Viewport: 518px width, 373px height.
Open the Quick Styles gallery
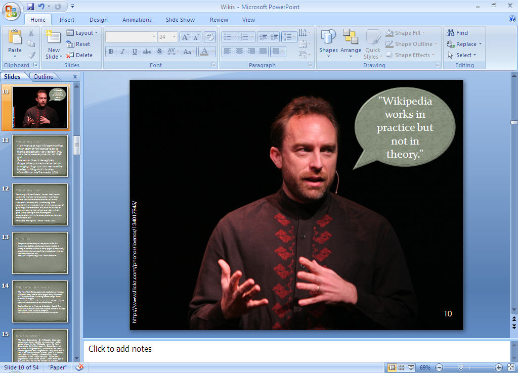coord(373,44)
